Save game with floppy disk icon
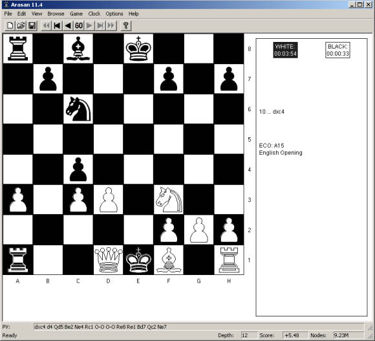 [x=32, y=26]
